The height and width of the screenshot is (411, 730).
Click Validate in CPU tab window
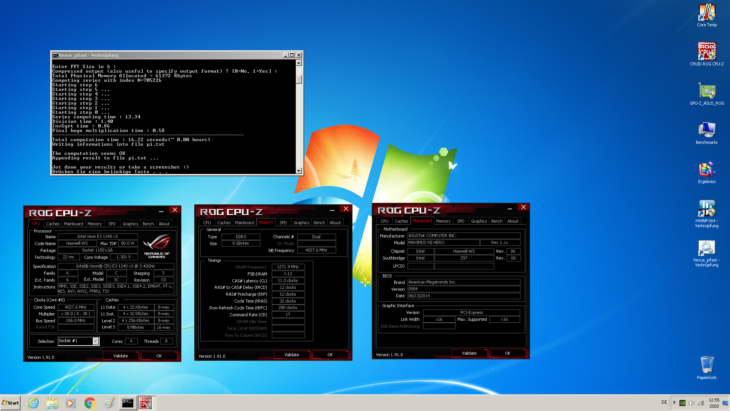coord(121,356)
